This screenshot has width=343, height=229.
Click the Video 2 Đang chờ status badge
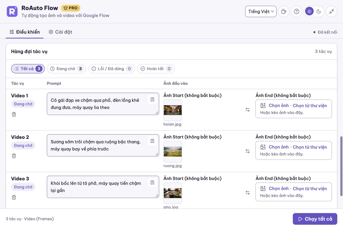point(23,146)
